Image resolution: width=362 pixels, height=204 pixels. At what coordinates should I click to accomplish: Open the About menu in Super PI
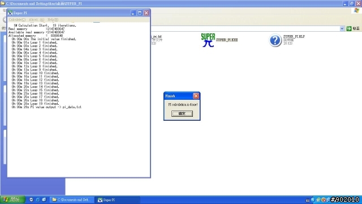(36, 20)
